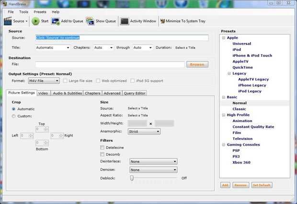Viewport: 297px width, 204px height.
Task: Open the Chapters start dropdown
Action: 103,47
